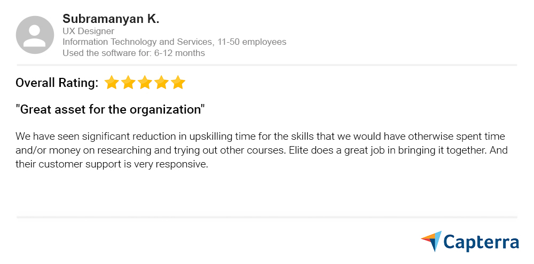This screenshot has height=264, width=534.
Task: Click the "Information Technology and Services" industry line
Action: coord(138,42)
